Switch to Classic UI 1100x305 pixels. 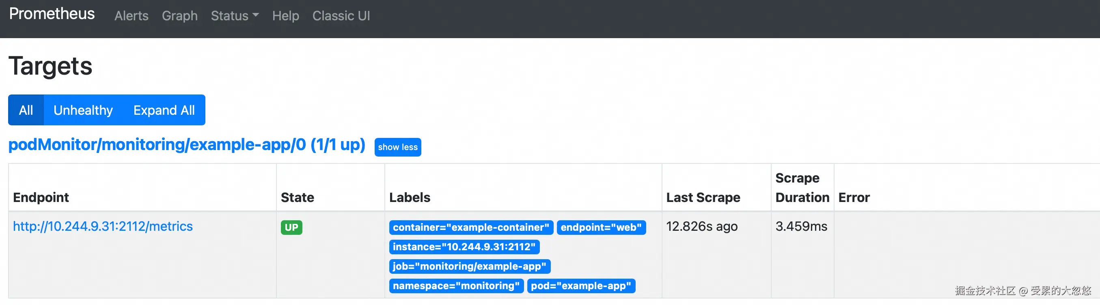341,16
